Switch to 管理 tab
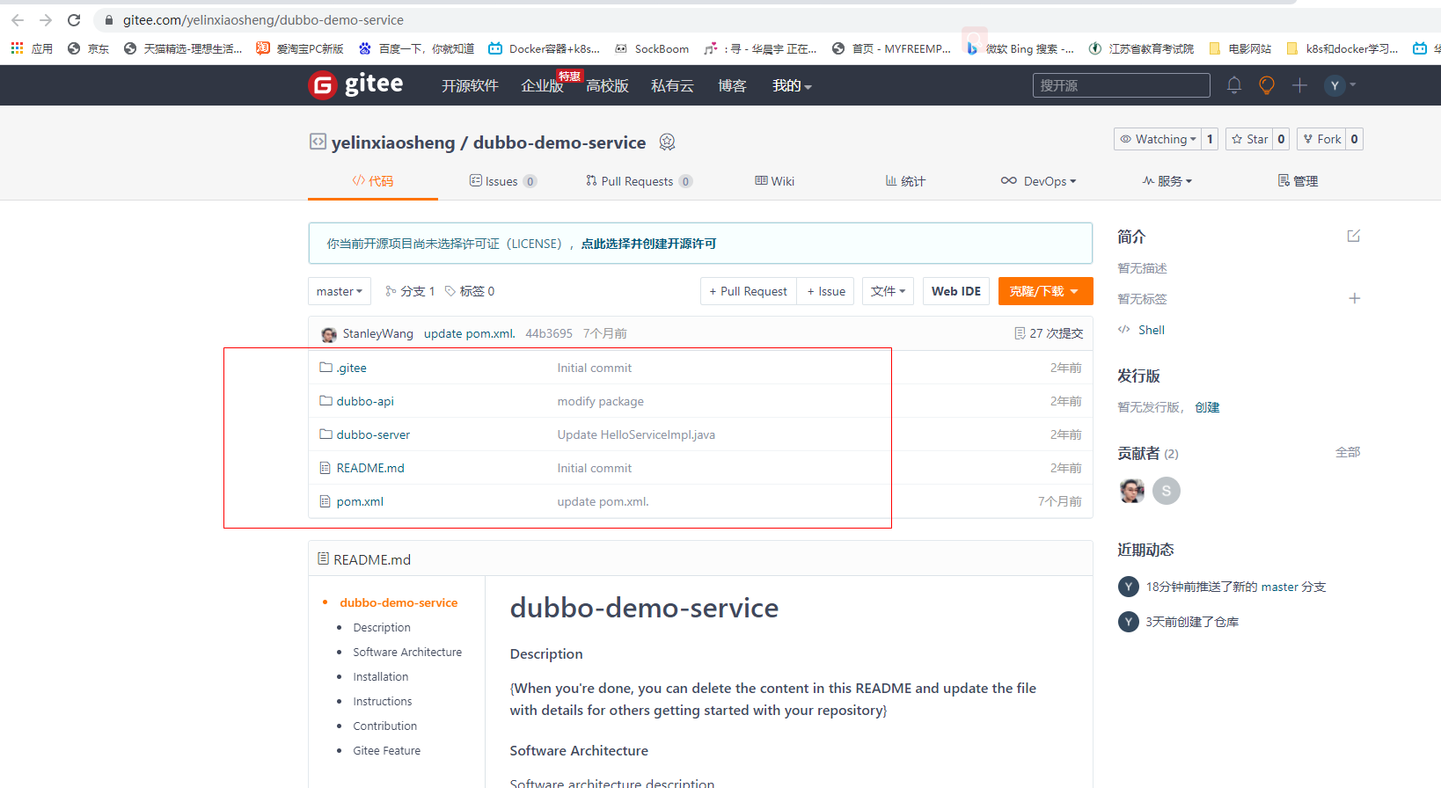1441x788 pixels. pyautogui.click(x=1298, y=181)
